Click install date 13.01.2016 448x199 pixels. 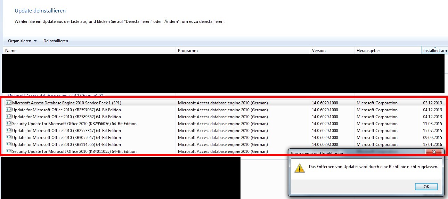click(432, 145)
